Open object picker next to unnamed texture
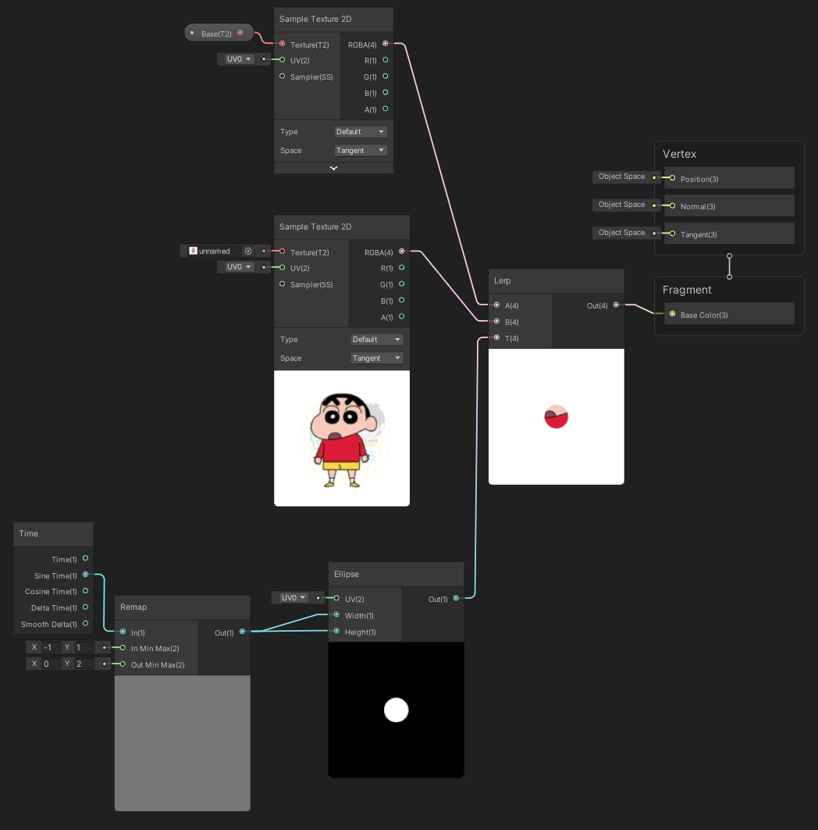Image resolution: width=818 pixels, height=830 pixels. (248, 251)
